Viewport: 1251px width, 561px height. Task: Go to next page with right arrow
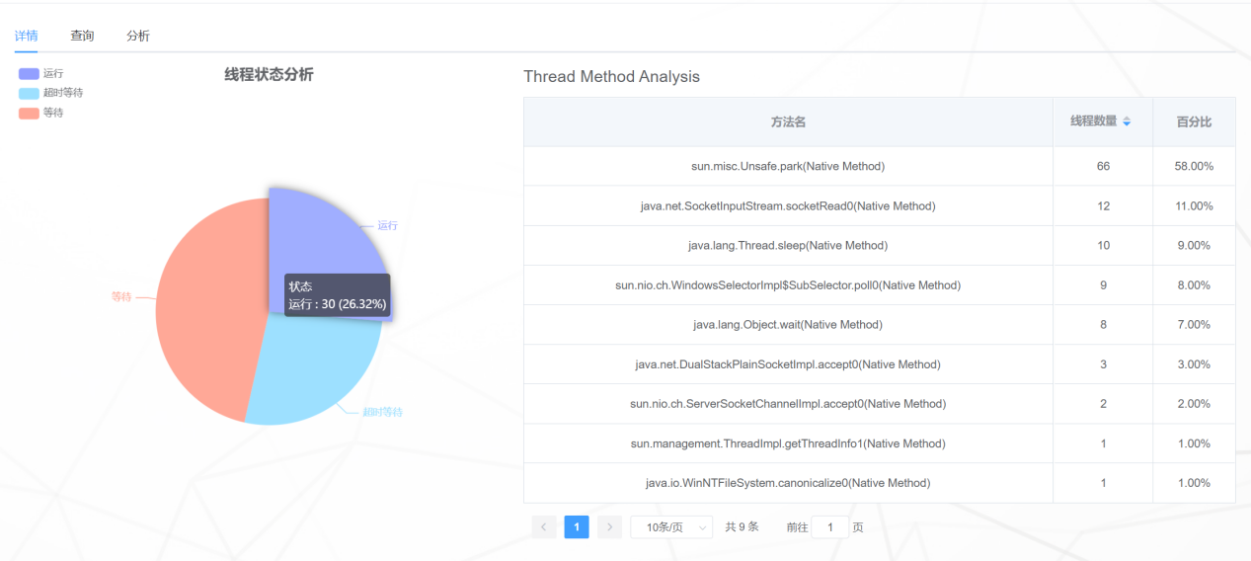[x=610, y=527]
